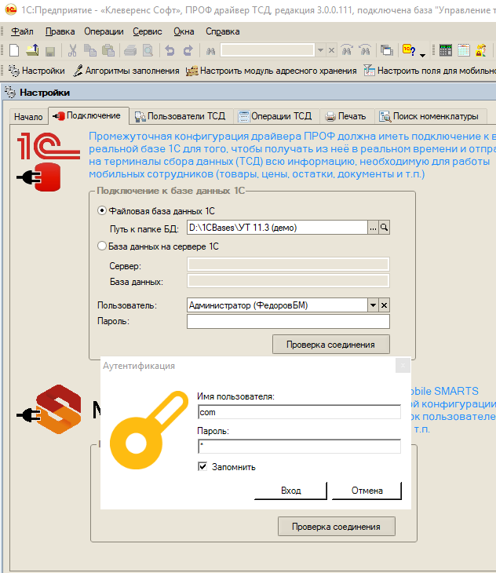This screenshot has width=496, height=573.
Task: Clear the Пользователь field with X button
Action: (x=385, y=305)
